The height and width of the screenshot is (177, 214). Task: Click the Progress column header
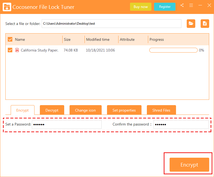[x=157, y=39]
